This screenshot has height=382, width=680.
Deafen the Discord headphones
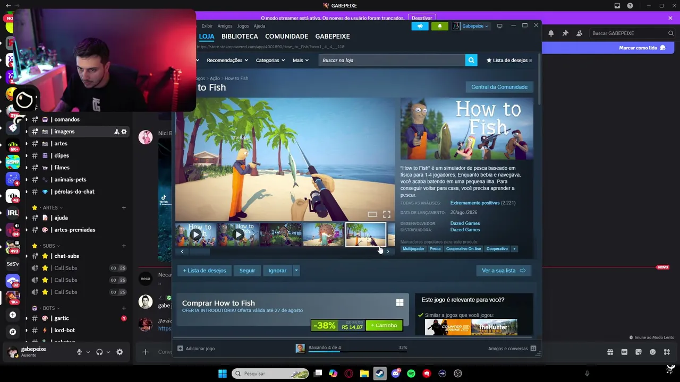(x=99, y=352)
